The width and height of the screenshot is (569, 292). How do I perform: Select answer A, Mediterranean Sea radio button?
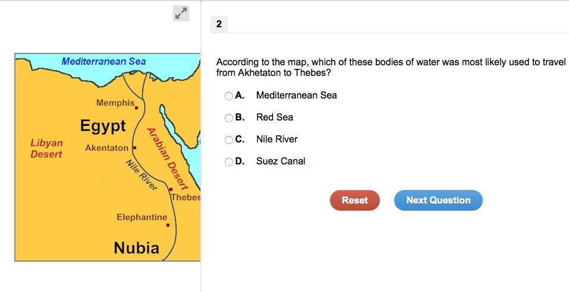[229, 96]
